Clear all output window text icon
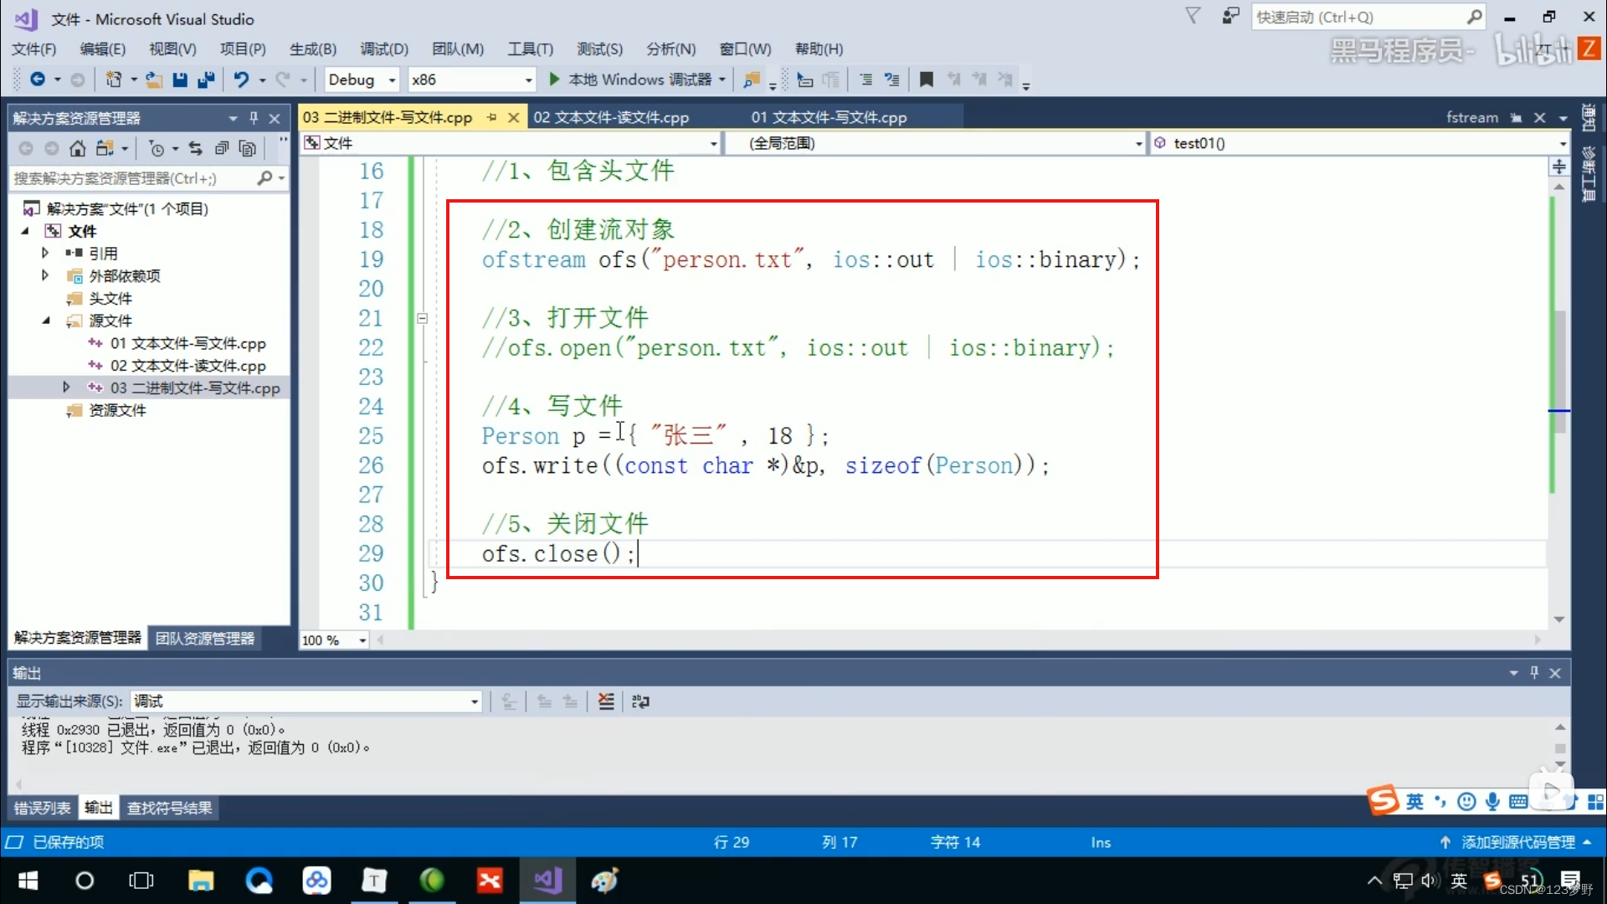This screenshot has height=904, width=1607. click(x=606, y=701)
